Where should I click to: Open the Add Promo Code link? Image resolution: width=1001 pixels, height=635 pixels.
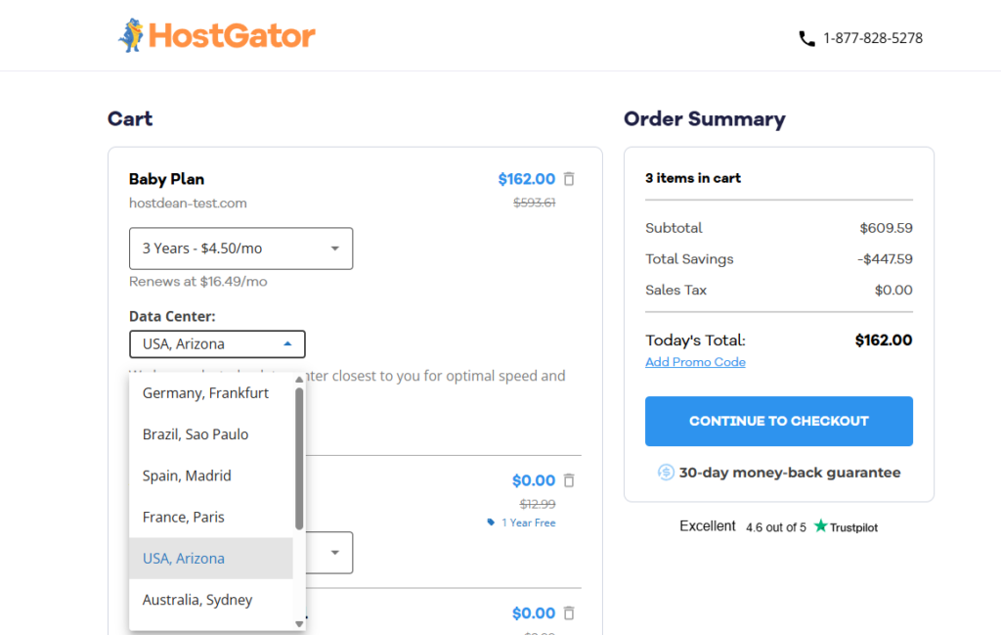[x=695, y=362]
